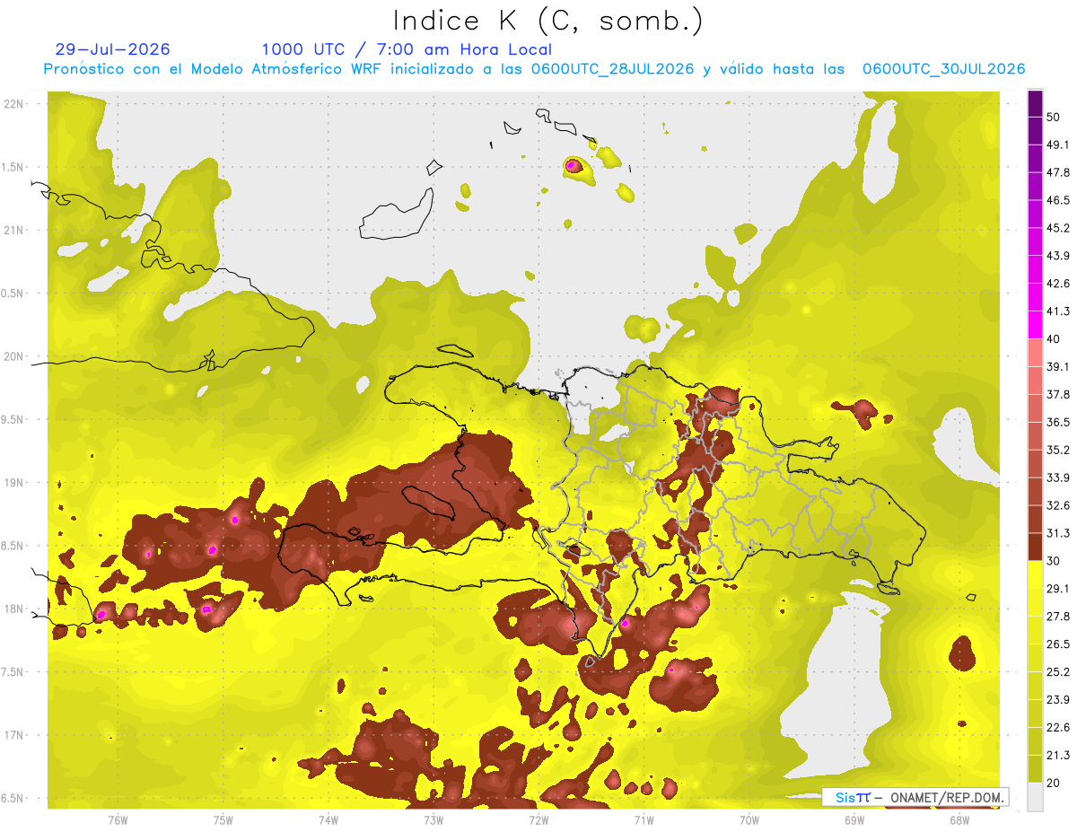Image resolution: width=1077 pixels, height=832 pixels.
Task: Click the gray colorbar swatch below 20
Action: [1036, 797]
